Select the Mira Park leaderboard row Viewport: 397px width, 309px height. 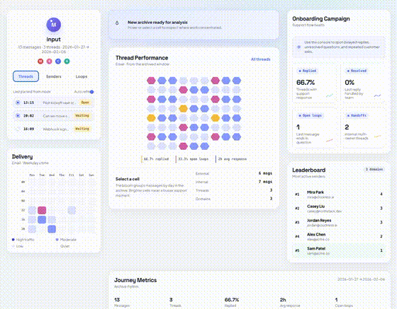tap(339, 194)
